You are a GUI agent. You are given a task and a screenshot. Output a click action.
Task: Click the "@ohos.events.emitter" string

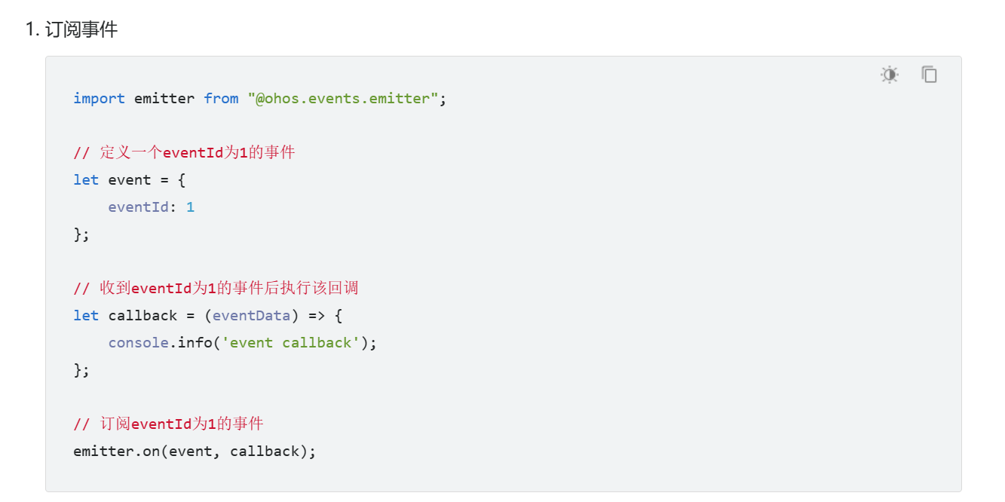343,98
